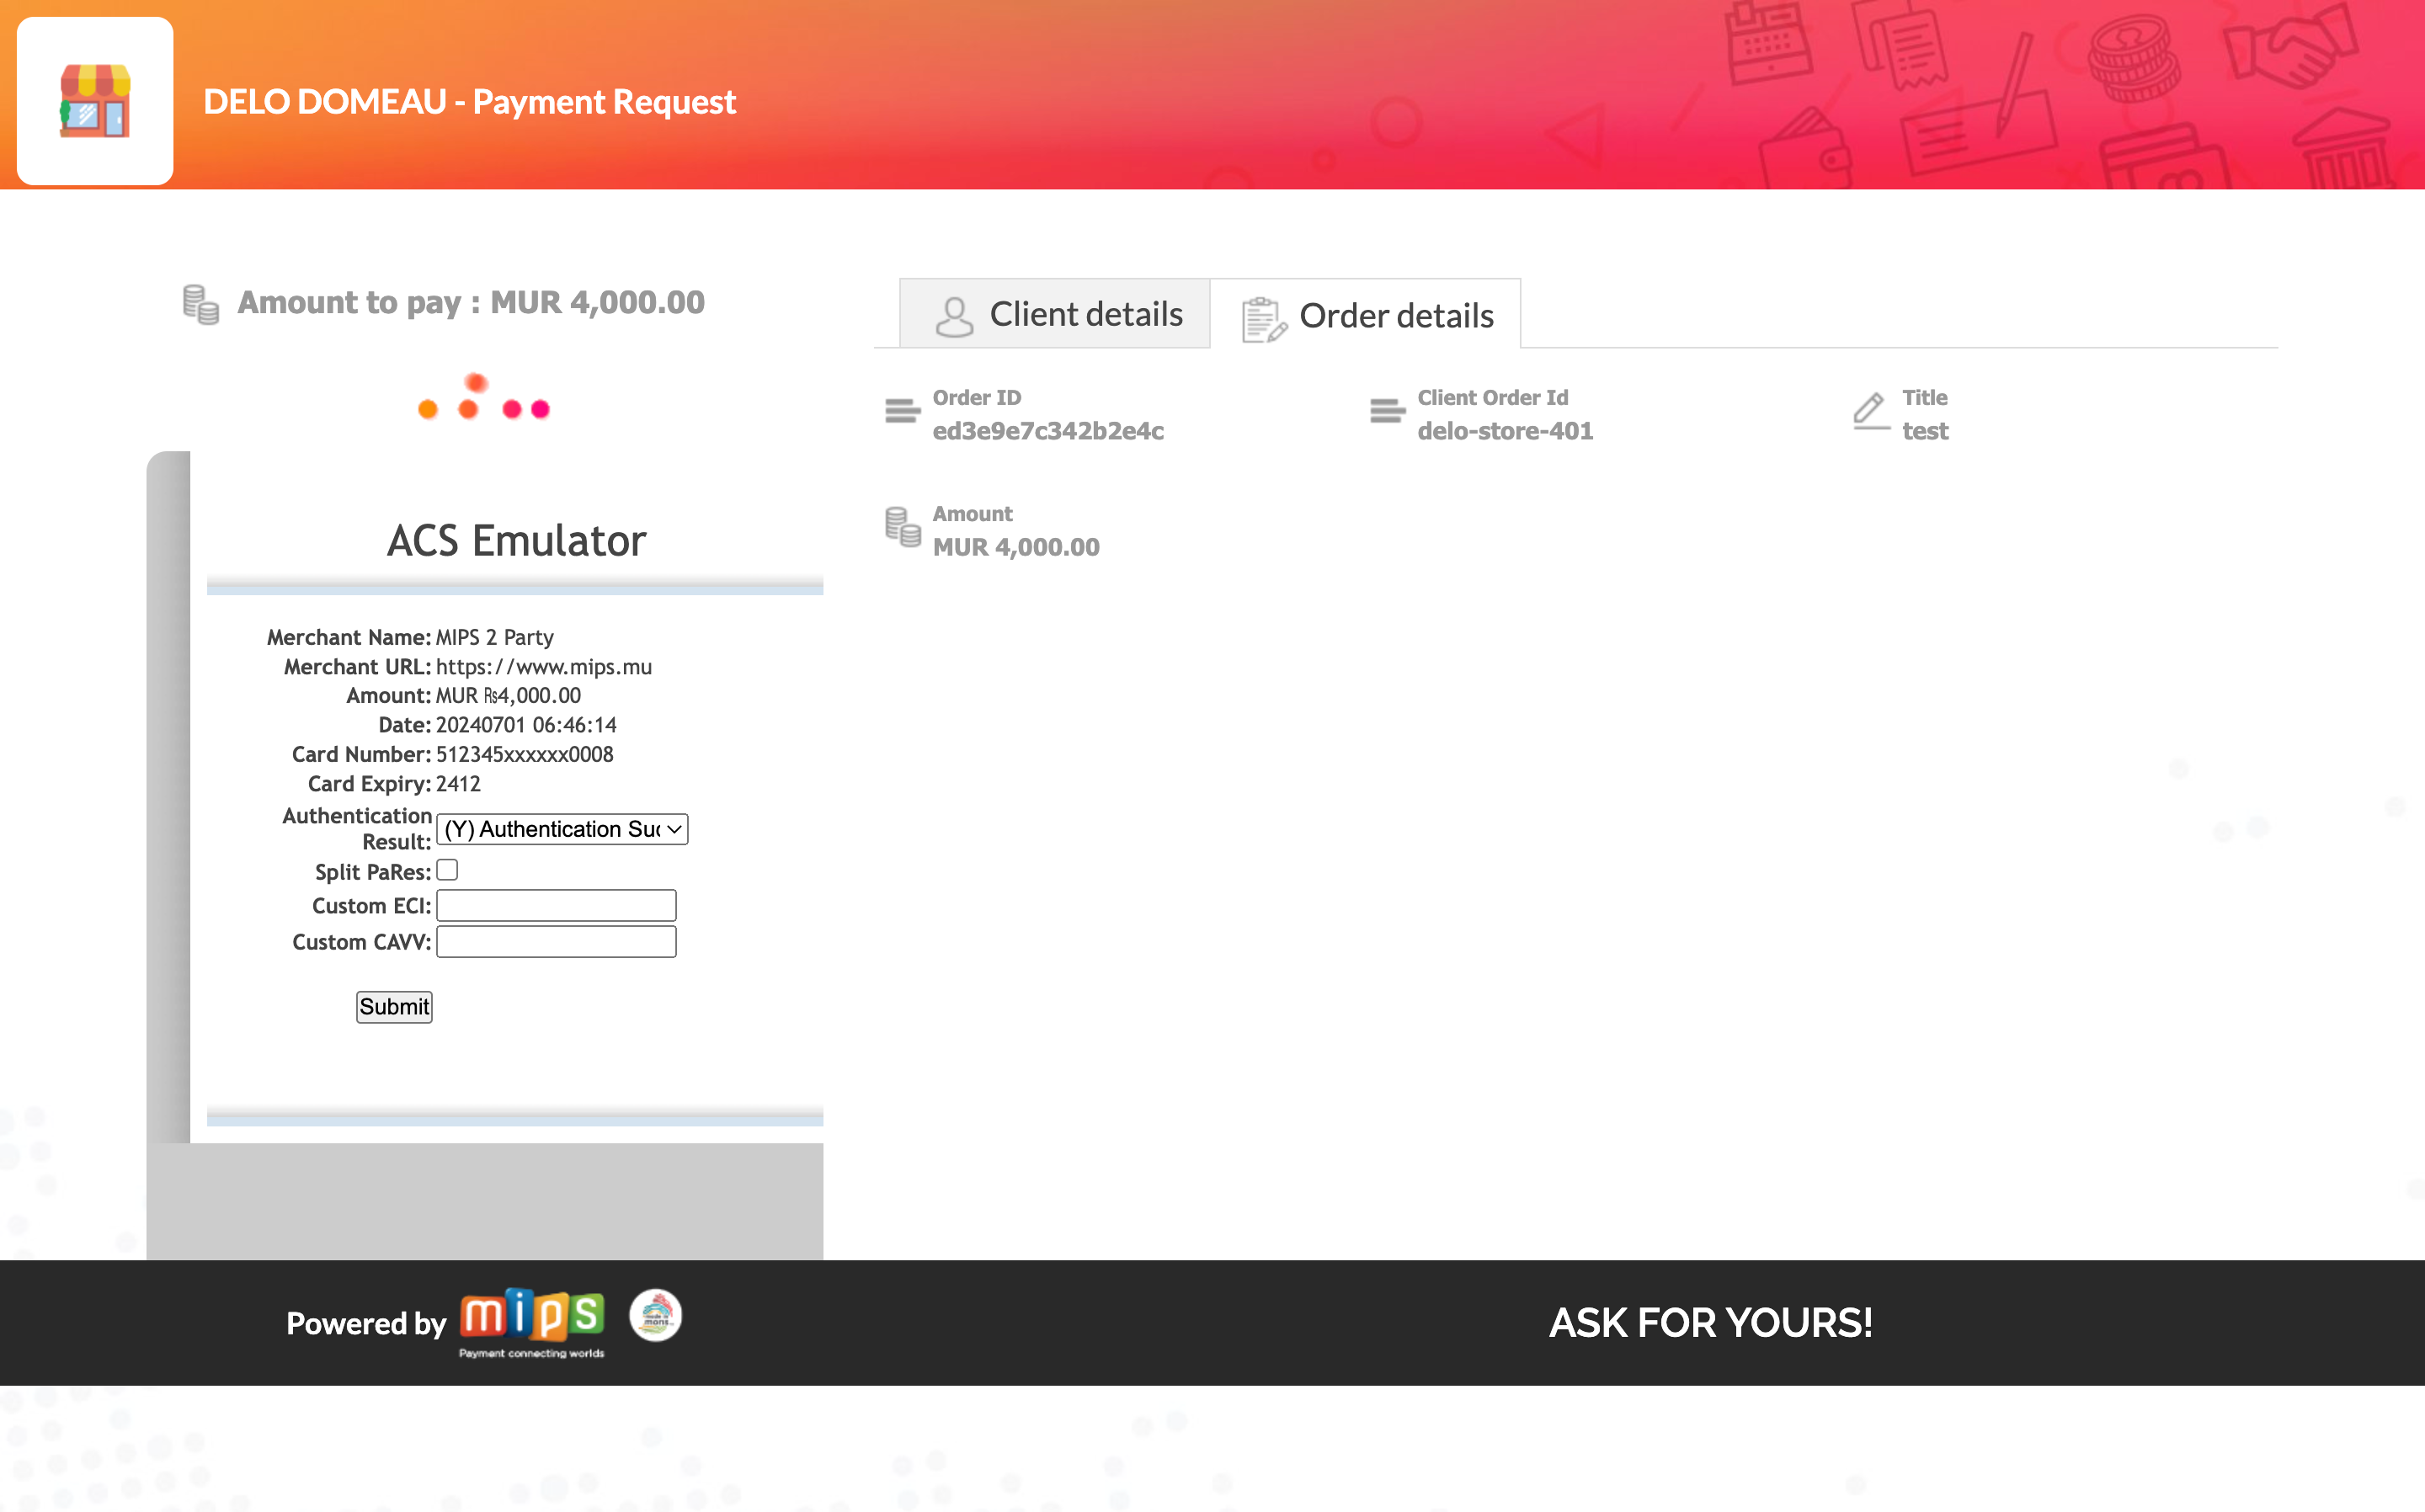Click Card Expiry value 2412
The width and height of the screenshot is (2425, 1512).
(x=458, y=784)
